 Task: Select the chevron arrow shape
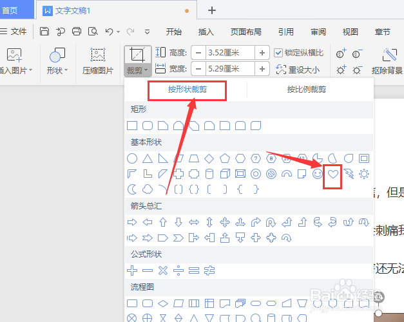coord(178,238)
